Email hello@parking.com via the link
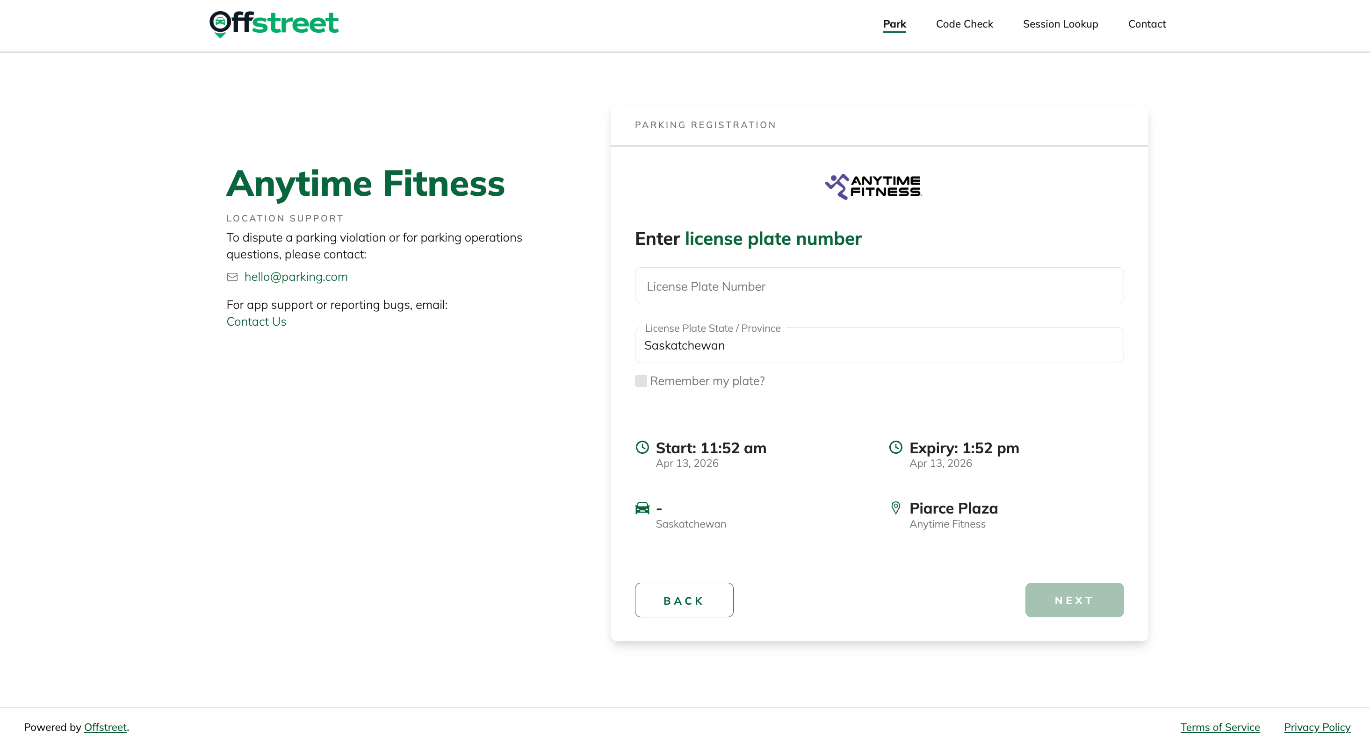 coord(296,277)
